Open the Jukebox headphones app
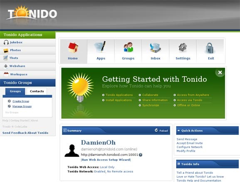240x182 pixels. 28,42
